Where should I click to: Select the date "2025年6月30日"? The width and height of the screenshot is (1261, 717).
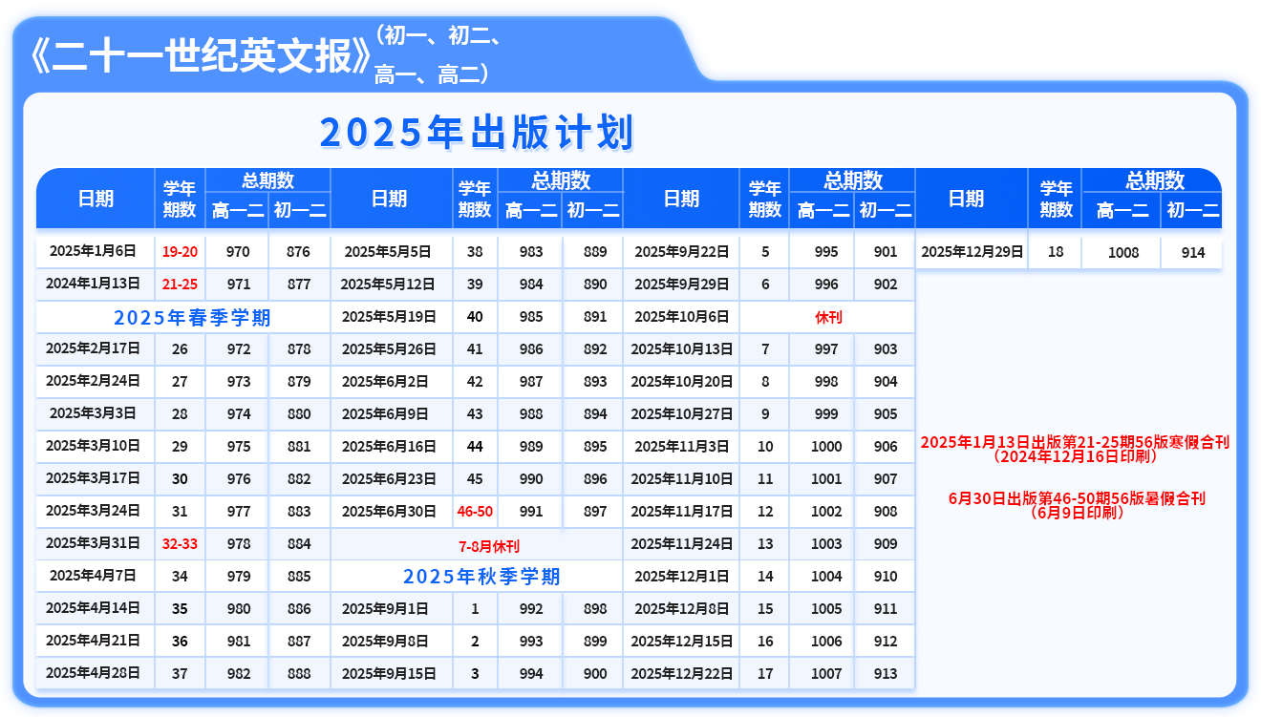(388, 512)
